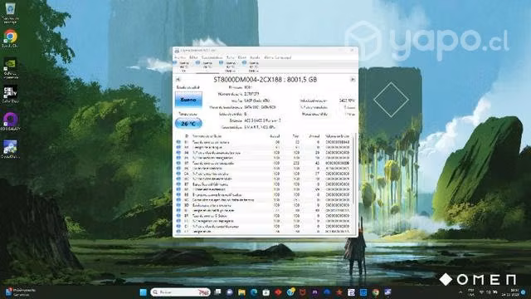Go to the next disk with the right arrow

(353, 80)
